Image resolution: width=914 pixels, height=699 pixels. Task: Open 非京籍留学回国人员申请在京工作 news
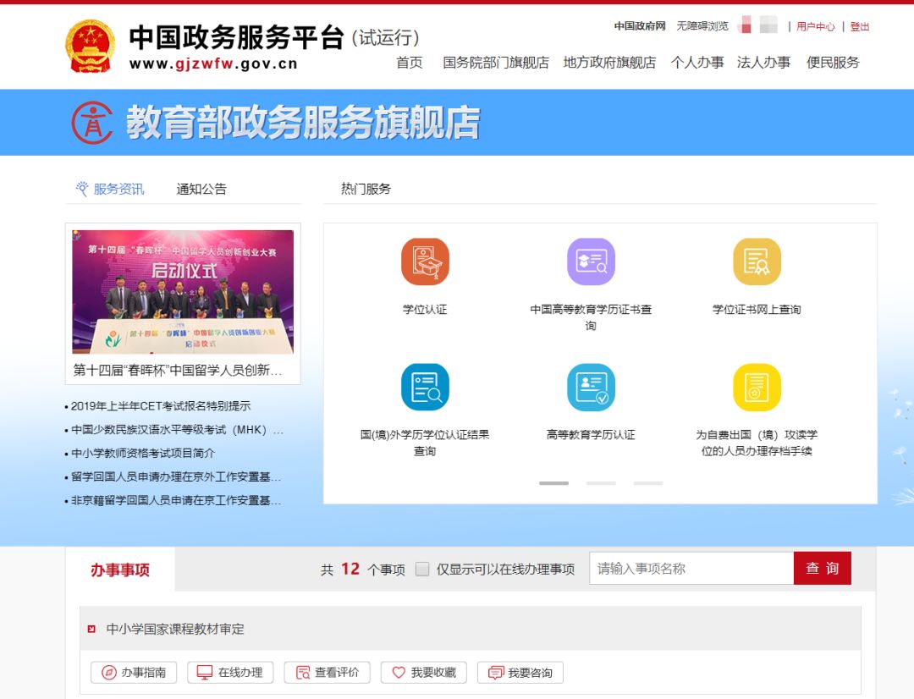176,501
